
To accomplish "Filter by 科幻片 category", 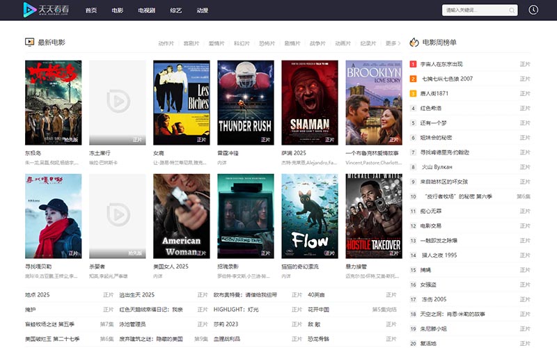I will [242, 43].
